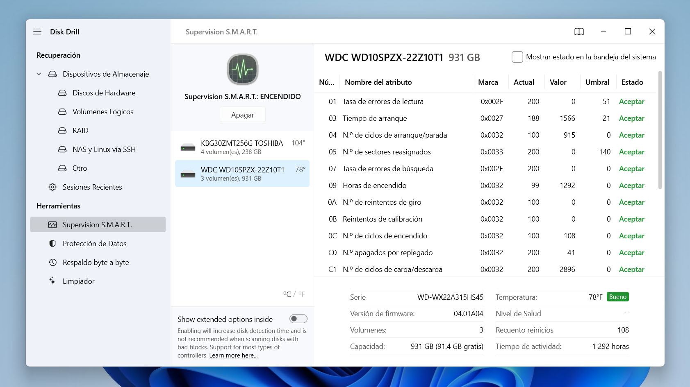Click the book help icon in title bar
Image resolution: width=690 pixels, height=387 pixels.
point(579,32)
